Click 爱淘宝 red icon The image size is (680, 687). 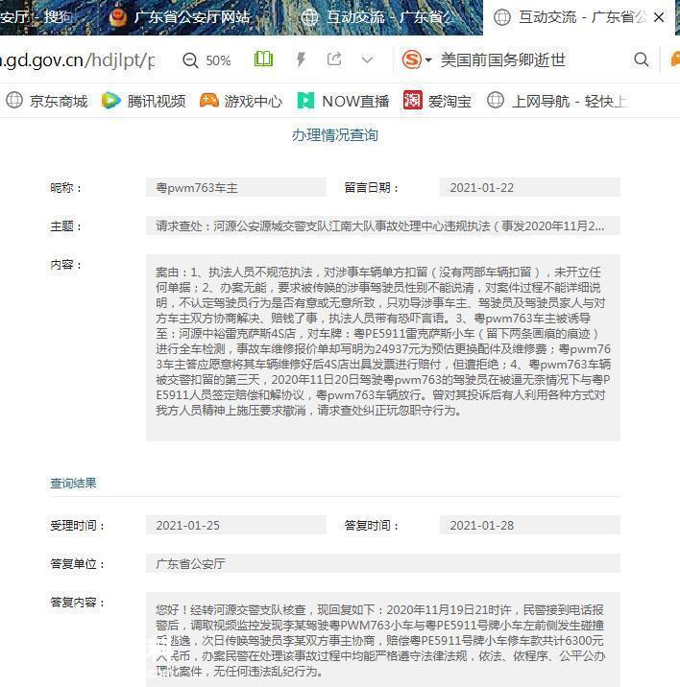point(412,101)
